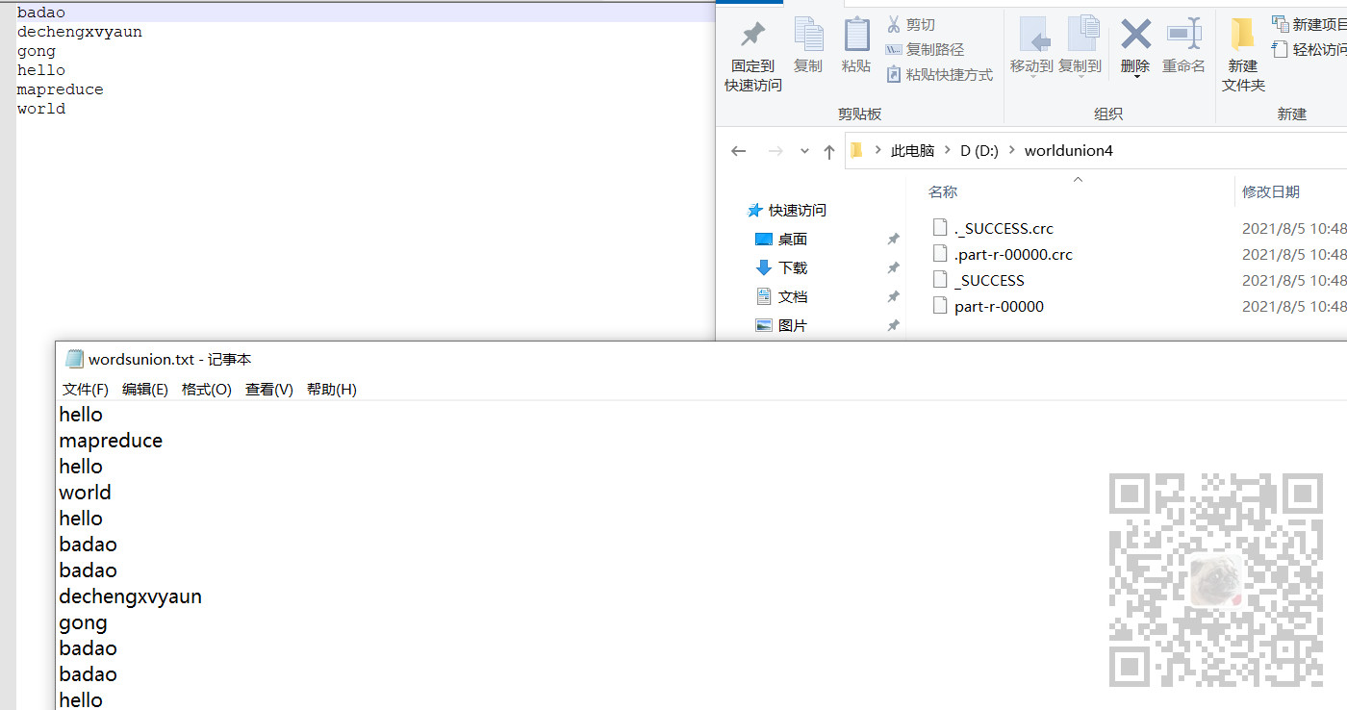This screenshot has width=1347, height=710.
Task: Open Notepad File menu (文件)
Action: 86,389
